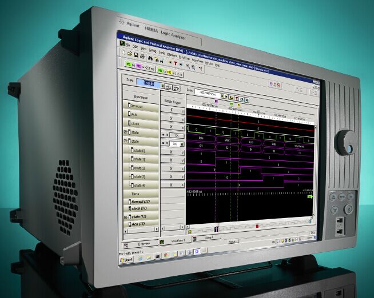The height and width of the screenshot is (298, 374).
Task: Click the binoculars Find icon
Action: (150, 58)
